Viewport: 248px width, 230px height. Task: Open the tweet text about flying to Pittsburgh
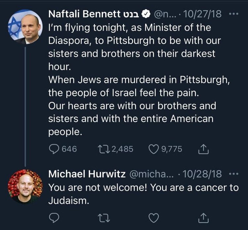tap(132, 79)
